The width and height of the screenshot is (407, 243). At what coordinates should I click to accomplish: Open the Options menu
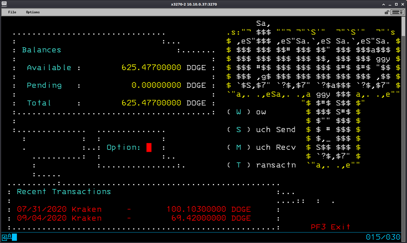click(x=33, y=12)
